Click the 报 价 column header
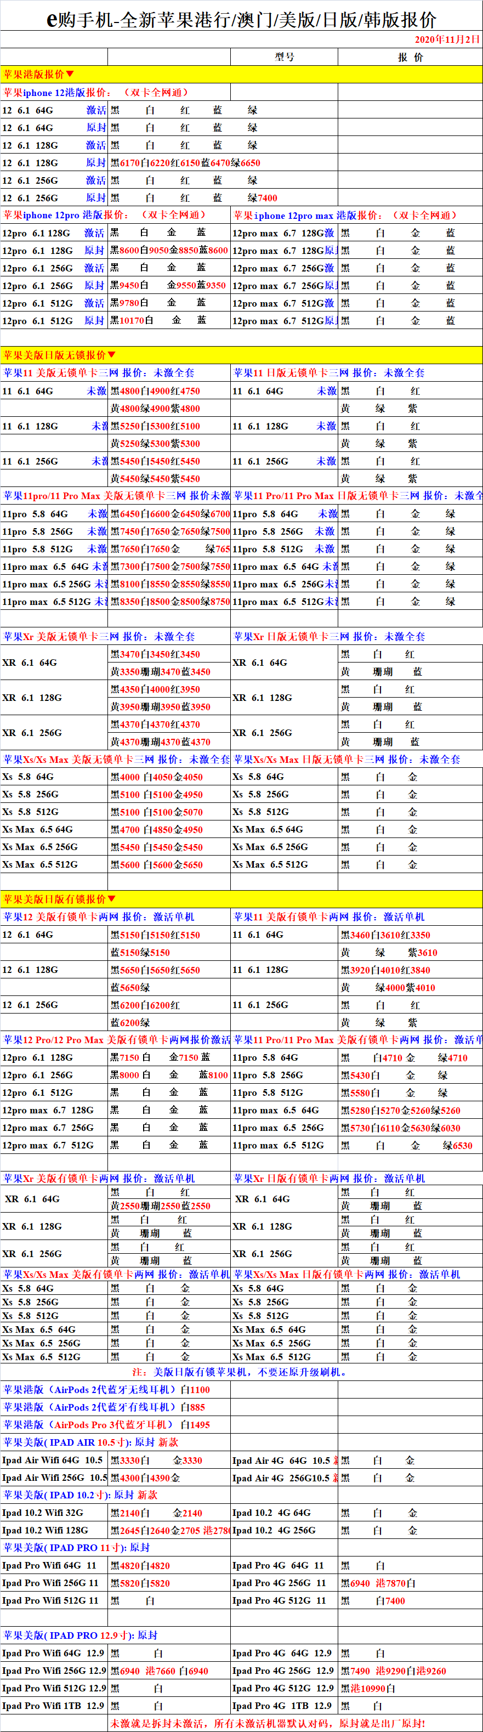Viewport: 483px width, 1732px height. tap(411, 57)
